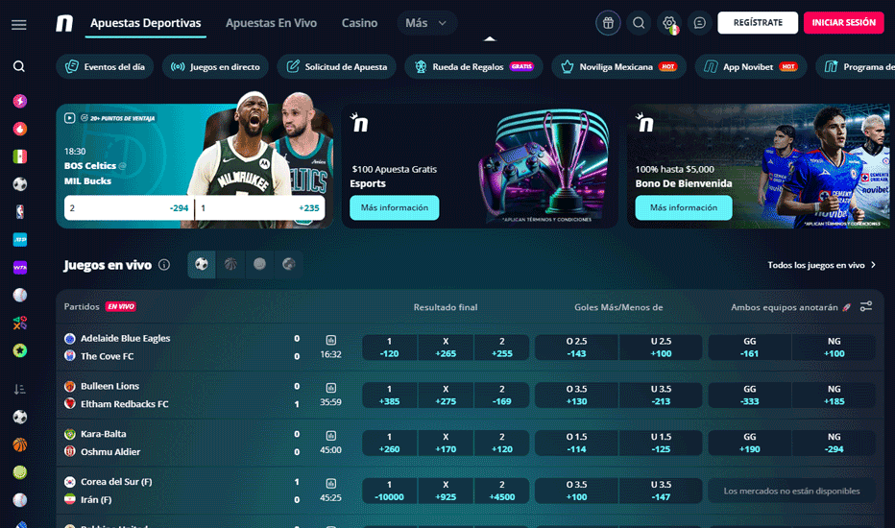The image size is (895, 528).
Task: Open the chat support icon in header
Action: click(x=700, y=23)
